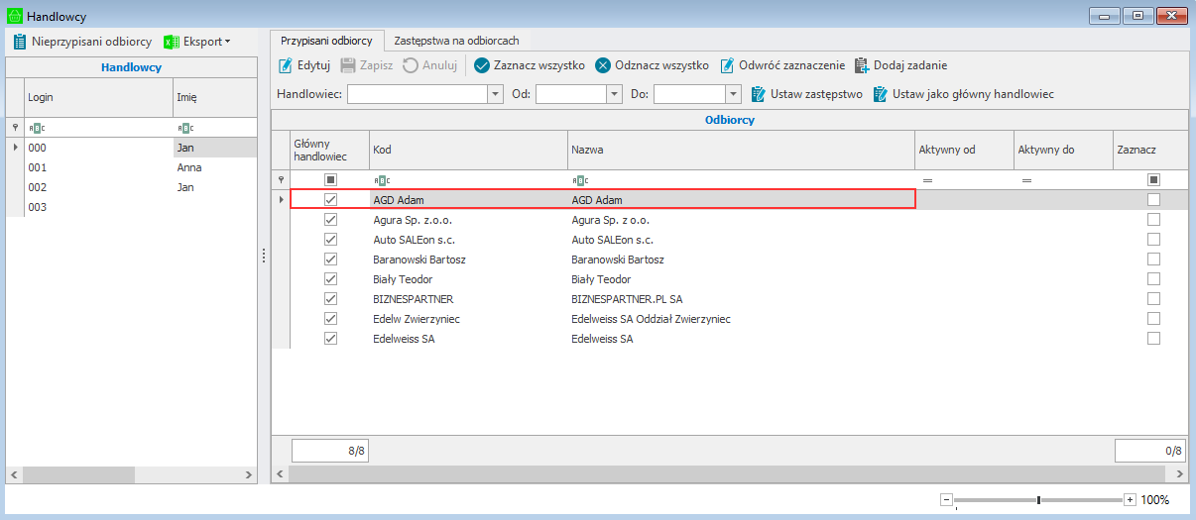
Task: Select handlowiec row with login 001
Action: (x=38, y=167)
